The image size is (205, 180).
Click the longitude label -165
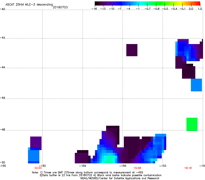click(x=3, y=166)
